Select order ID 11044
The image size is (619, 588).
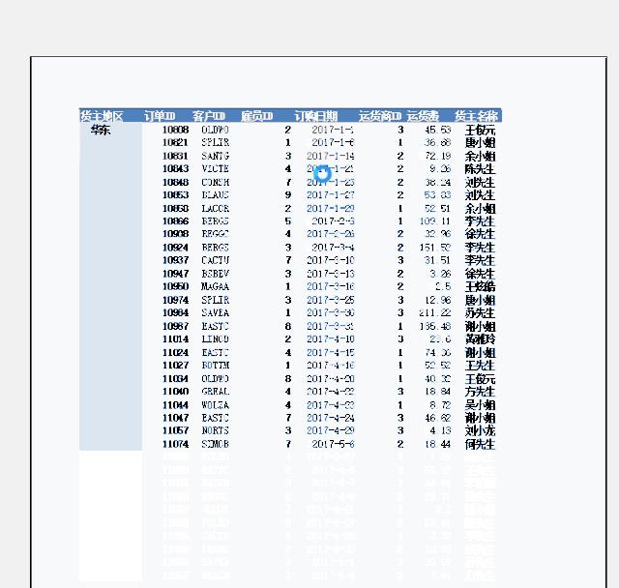point(176,405)
